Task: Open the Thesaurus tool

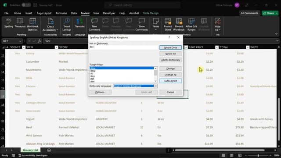Action: (x=20, y=23)
